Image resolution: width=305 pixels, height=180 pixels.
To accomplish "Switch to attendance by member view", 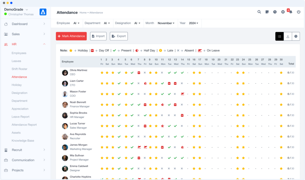I will [288, 36].
